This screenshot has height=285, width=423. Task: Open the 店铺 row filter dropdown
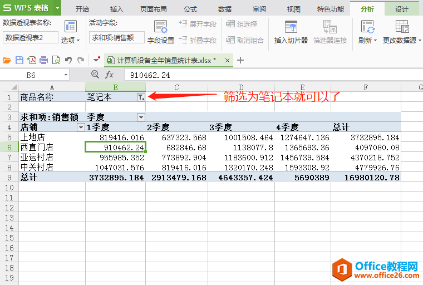81,127
